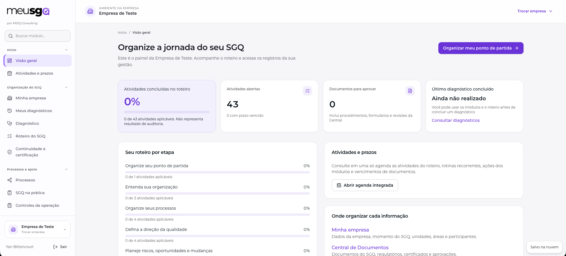Click the Entenda sua organização stage row
The width and height of the screenshot is (566, 256).
(x=218, y=192)
